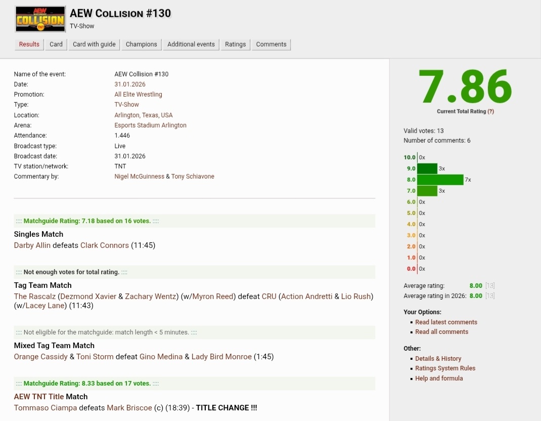Open Clark Connors wrestler profile

pos(105,245)
